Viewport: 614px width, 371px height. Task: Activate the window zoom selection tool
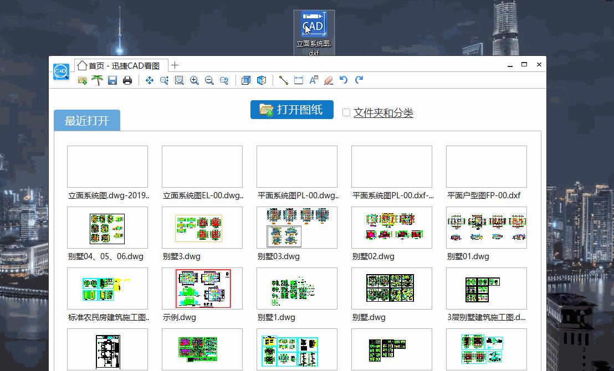[179, 80]
